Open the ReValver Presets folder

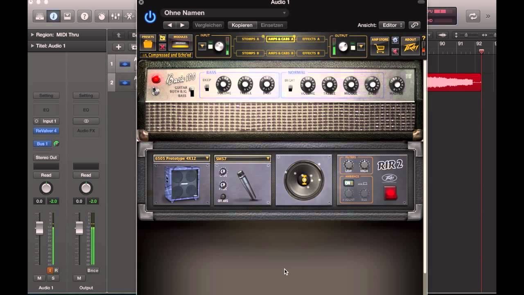tap(148, 43)
